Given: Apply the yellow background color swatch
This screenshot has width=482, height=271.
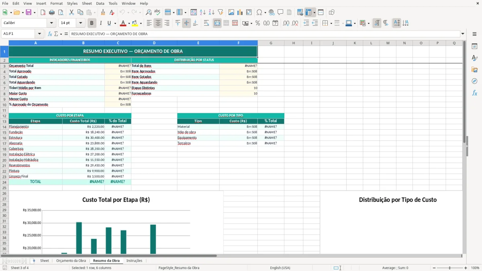Looking at the screenshot, I should (x=135, y=23).
